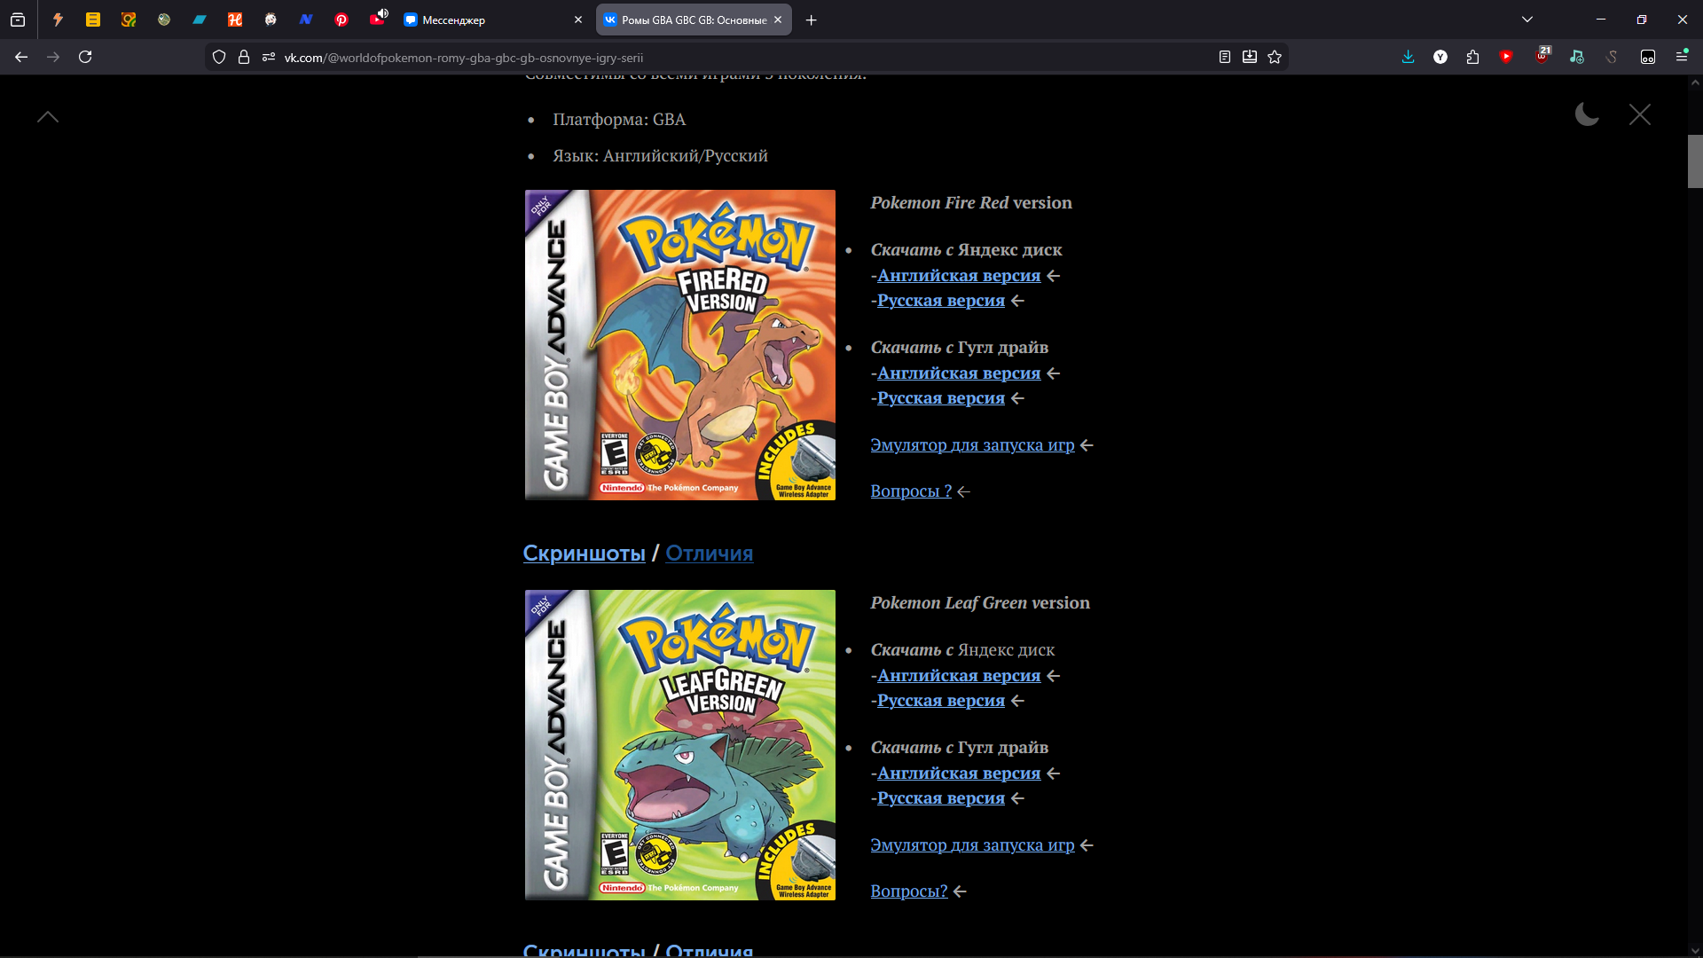Click the Pinterest pinned tab
This screenshot has width=1703, height=958.
341,20
